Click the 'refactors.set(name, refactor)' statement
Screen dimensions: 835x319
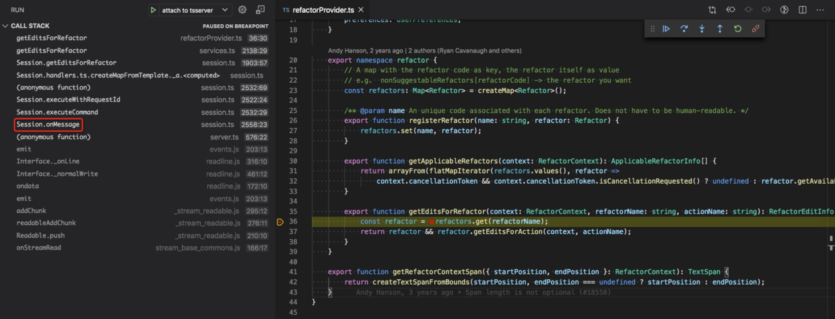point(421,131)
